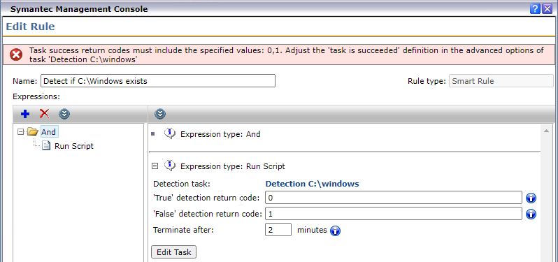Close the Symantec Management Console dialog
Screen dimensions: 558x262
[x=547, y=9]
